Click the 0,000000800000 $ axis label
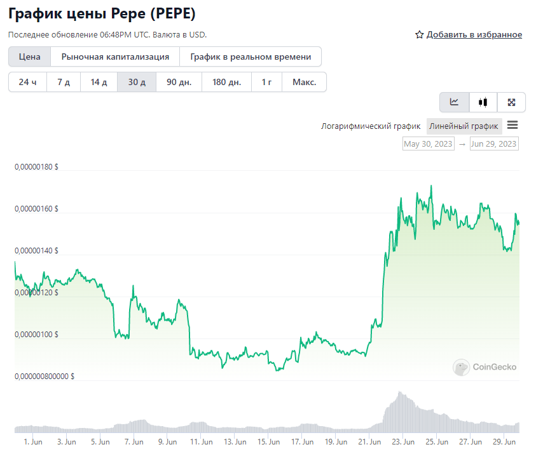 [45, 377]
